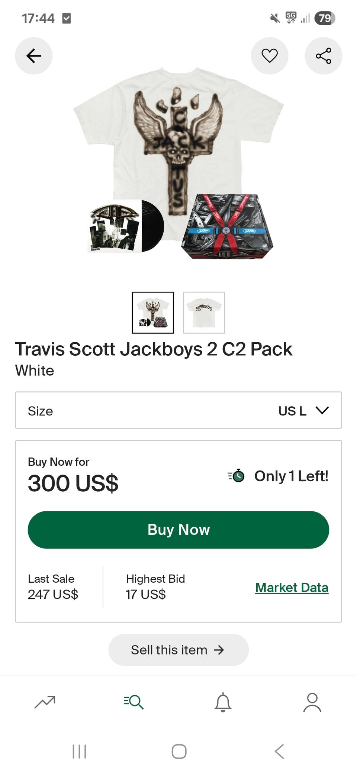Tap Sell this item button

(x=178, y=650)
